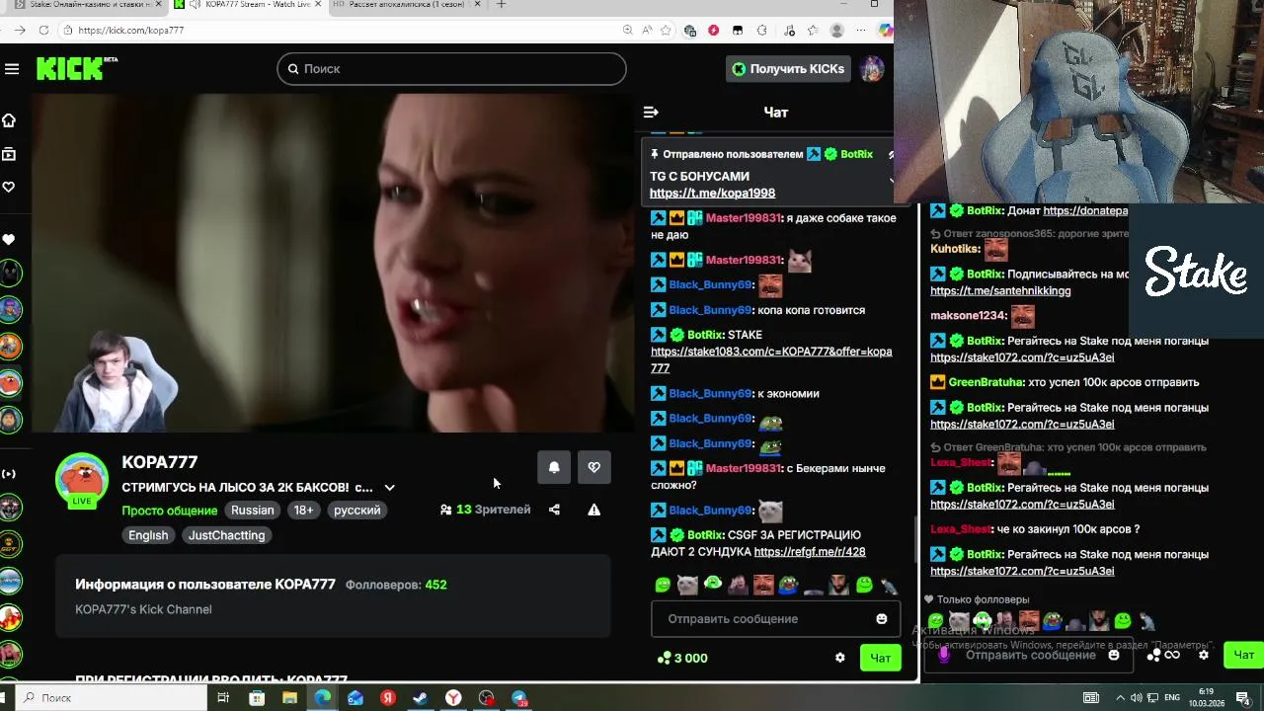1264x711 pixels.
Task: Click the search field Поиск on Kick
Action: pyautogui.click(x=451, y=69)
